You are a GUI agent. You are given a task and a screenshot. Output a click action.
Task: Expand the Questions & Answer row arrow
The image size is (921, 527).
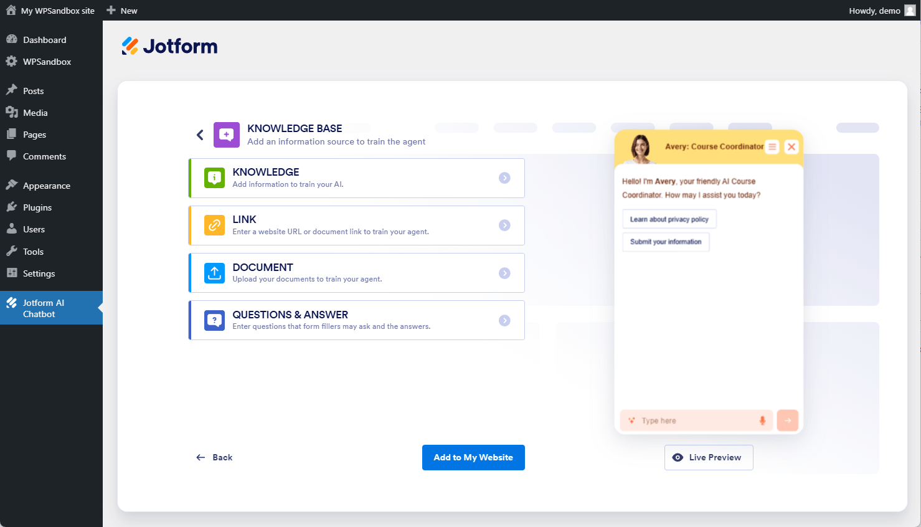click(x=504, y=320)
